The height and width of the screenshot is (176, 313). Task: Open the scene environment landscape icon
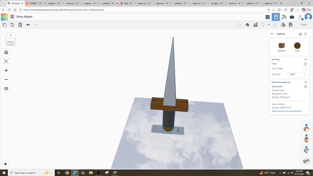pyautogui.click(x=256, y=25)
